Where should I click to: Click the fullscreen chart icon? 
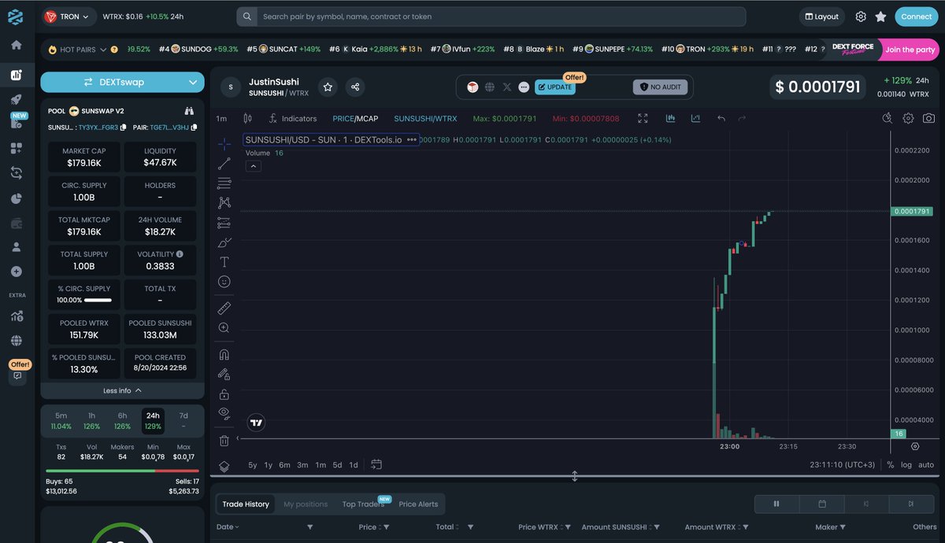pos(643,119)
